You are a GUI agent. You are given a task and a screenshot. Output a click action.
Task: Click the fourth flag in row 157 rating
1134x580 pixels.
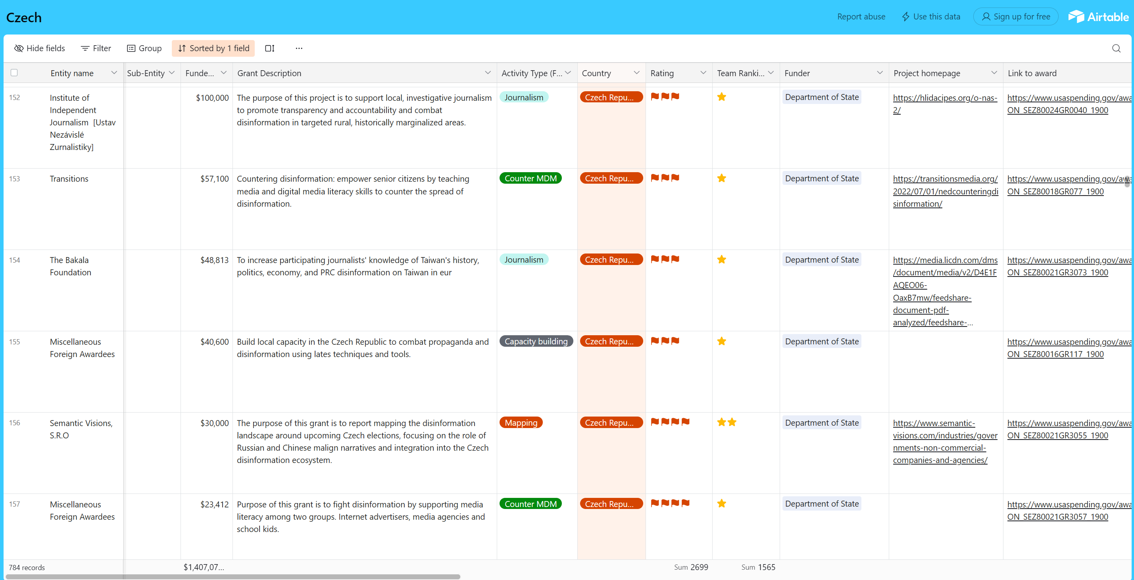point(685,503)
